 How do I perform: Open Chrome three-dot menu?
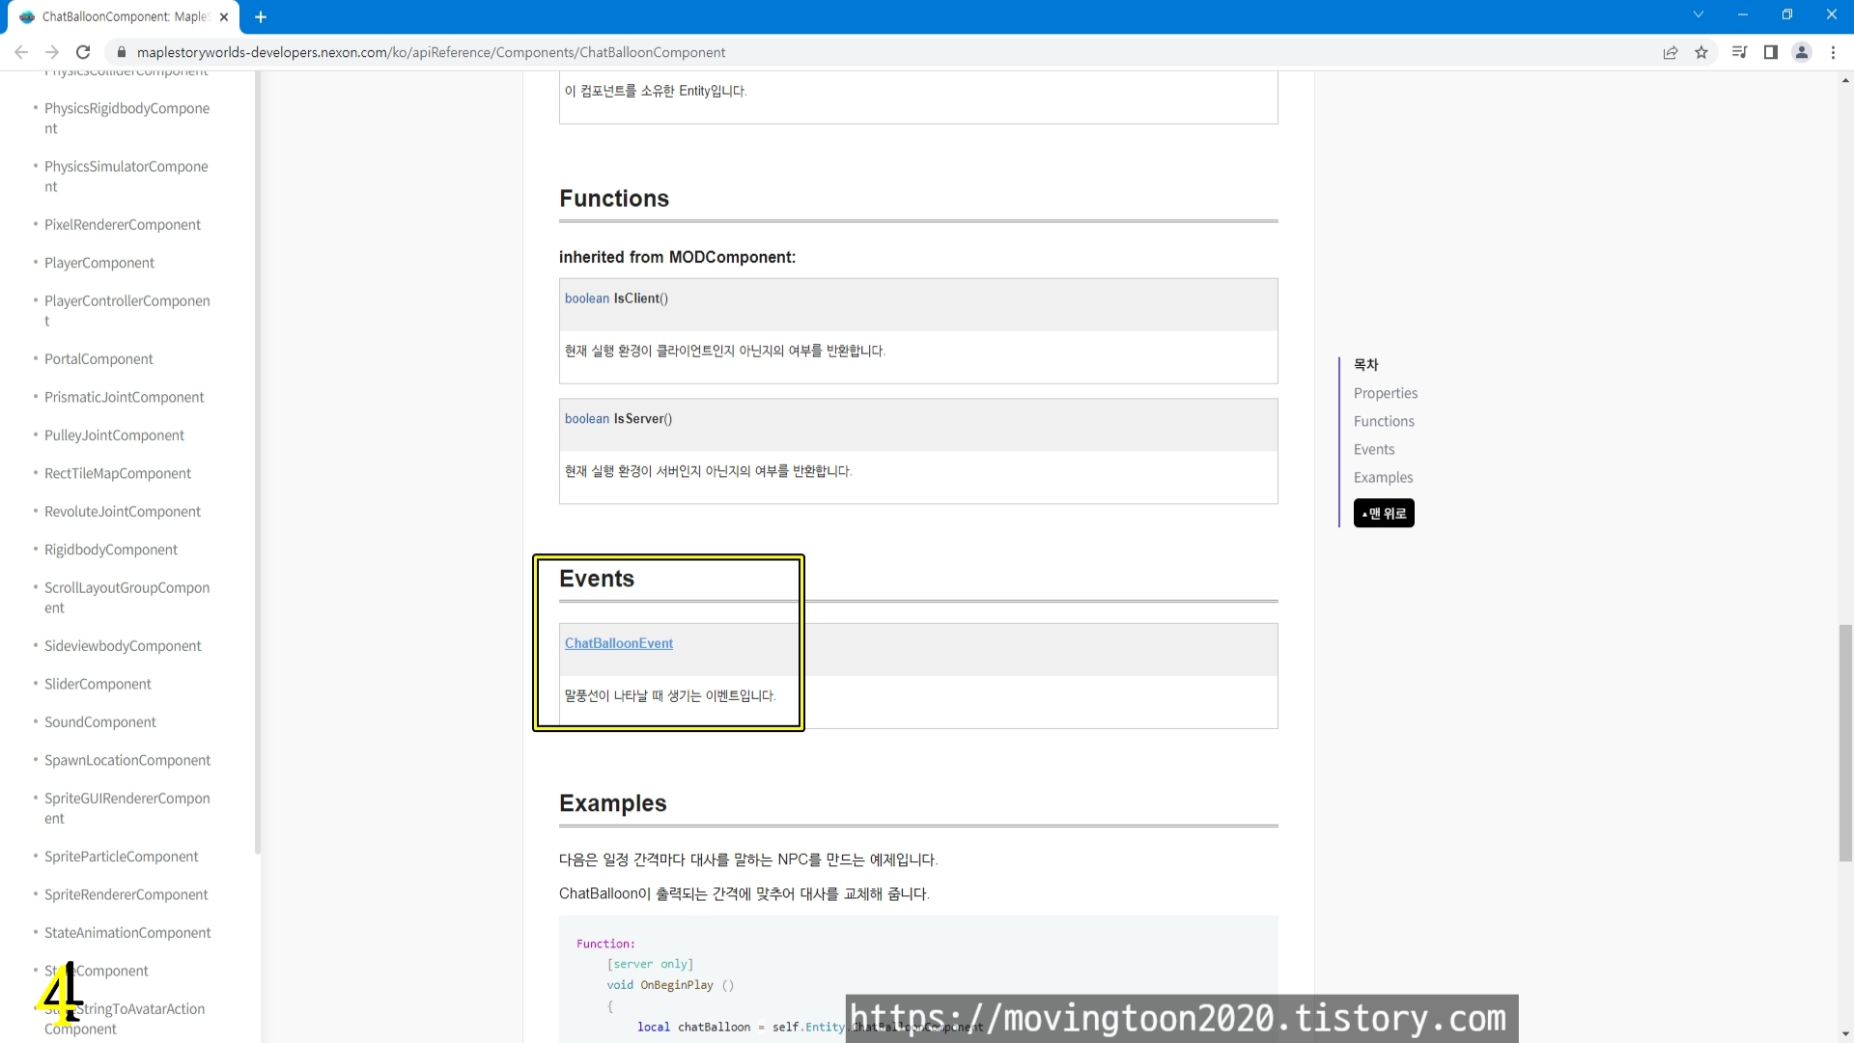click(x=1833, y=52)
